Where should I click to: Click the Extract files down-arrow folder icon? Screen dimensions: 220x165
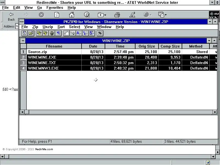[45, 33]
